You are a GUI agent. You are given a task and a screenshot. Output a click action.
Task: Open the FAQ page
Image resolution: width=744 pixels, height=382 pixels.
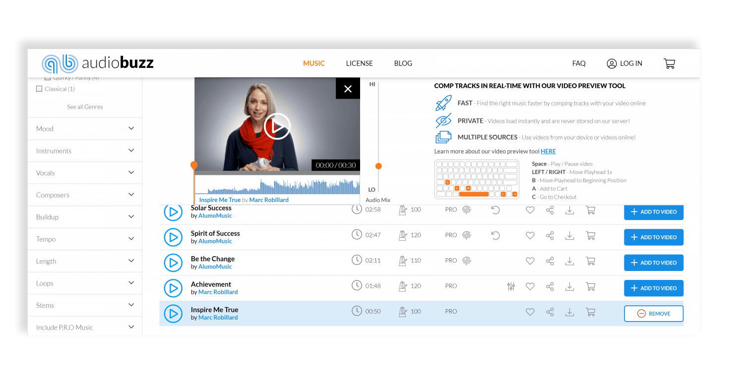pyautogui.click(x=579, y=63)
